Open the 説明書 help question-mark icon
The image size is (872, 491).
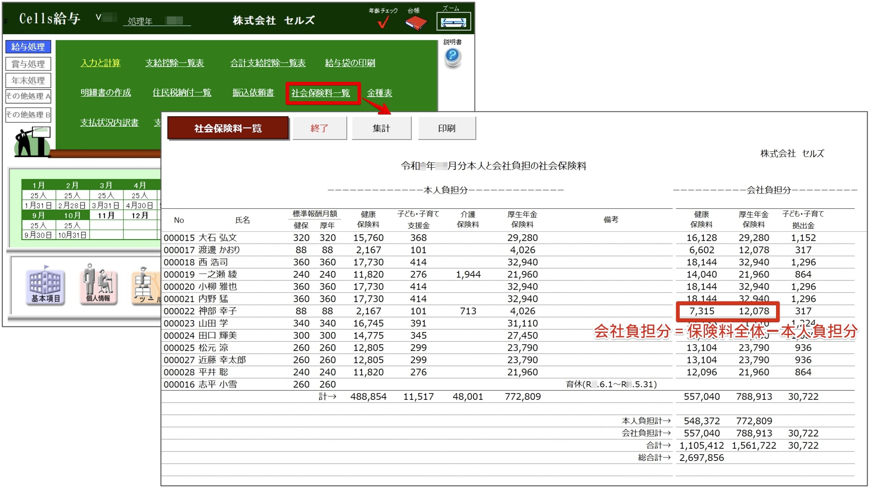[453, 57]
